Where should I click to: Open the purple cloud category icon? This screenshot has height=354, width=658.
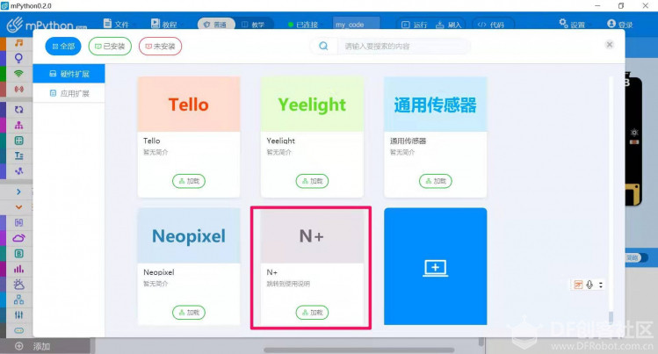coord(18,238)
